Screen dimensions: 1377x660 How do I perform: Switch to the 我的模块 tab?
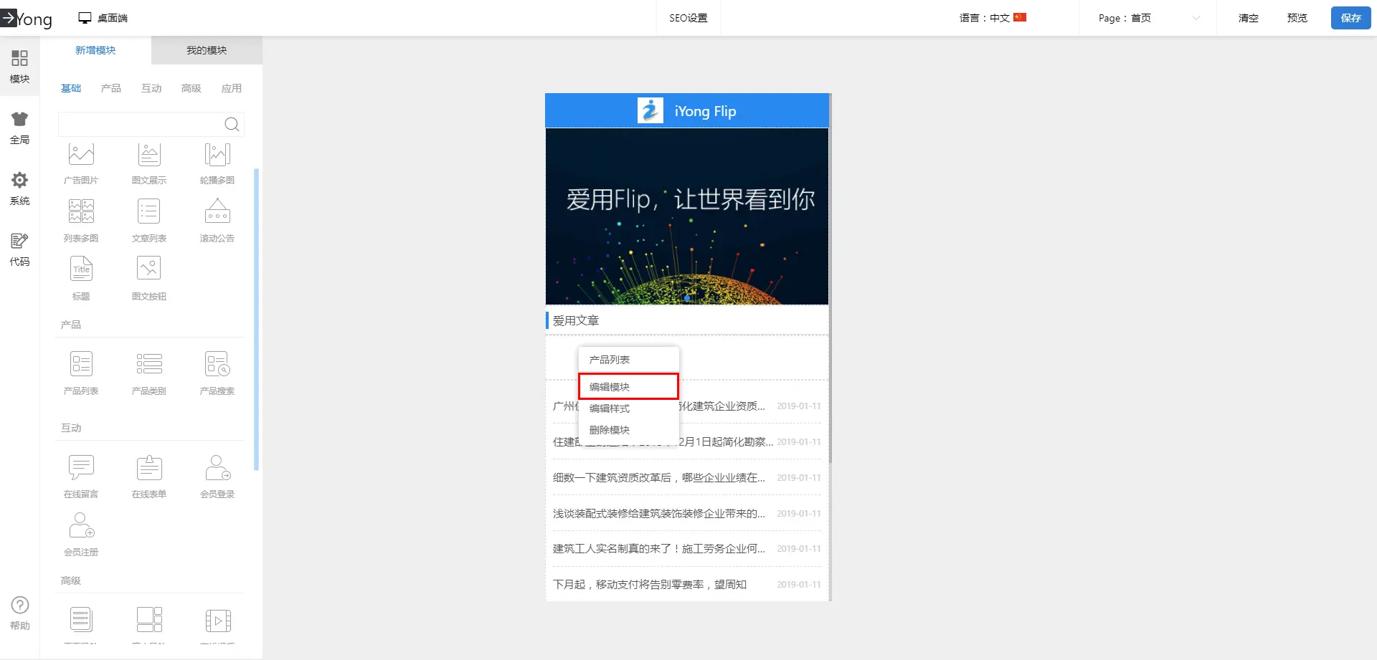(x=207, y=50)
